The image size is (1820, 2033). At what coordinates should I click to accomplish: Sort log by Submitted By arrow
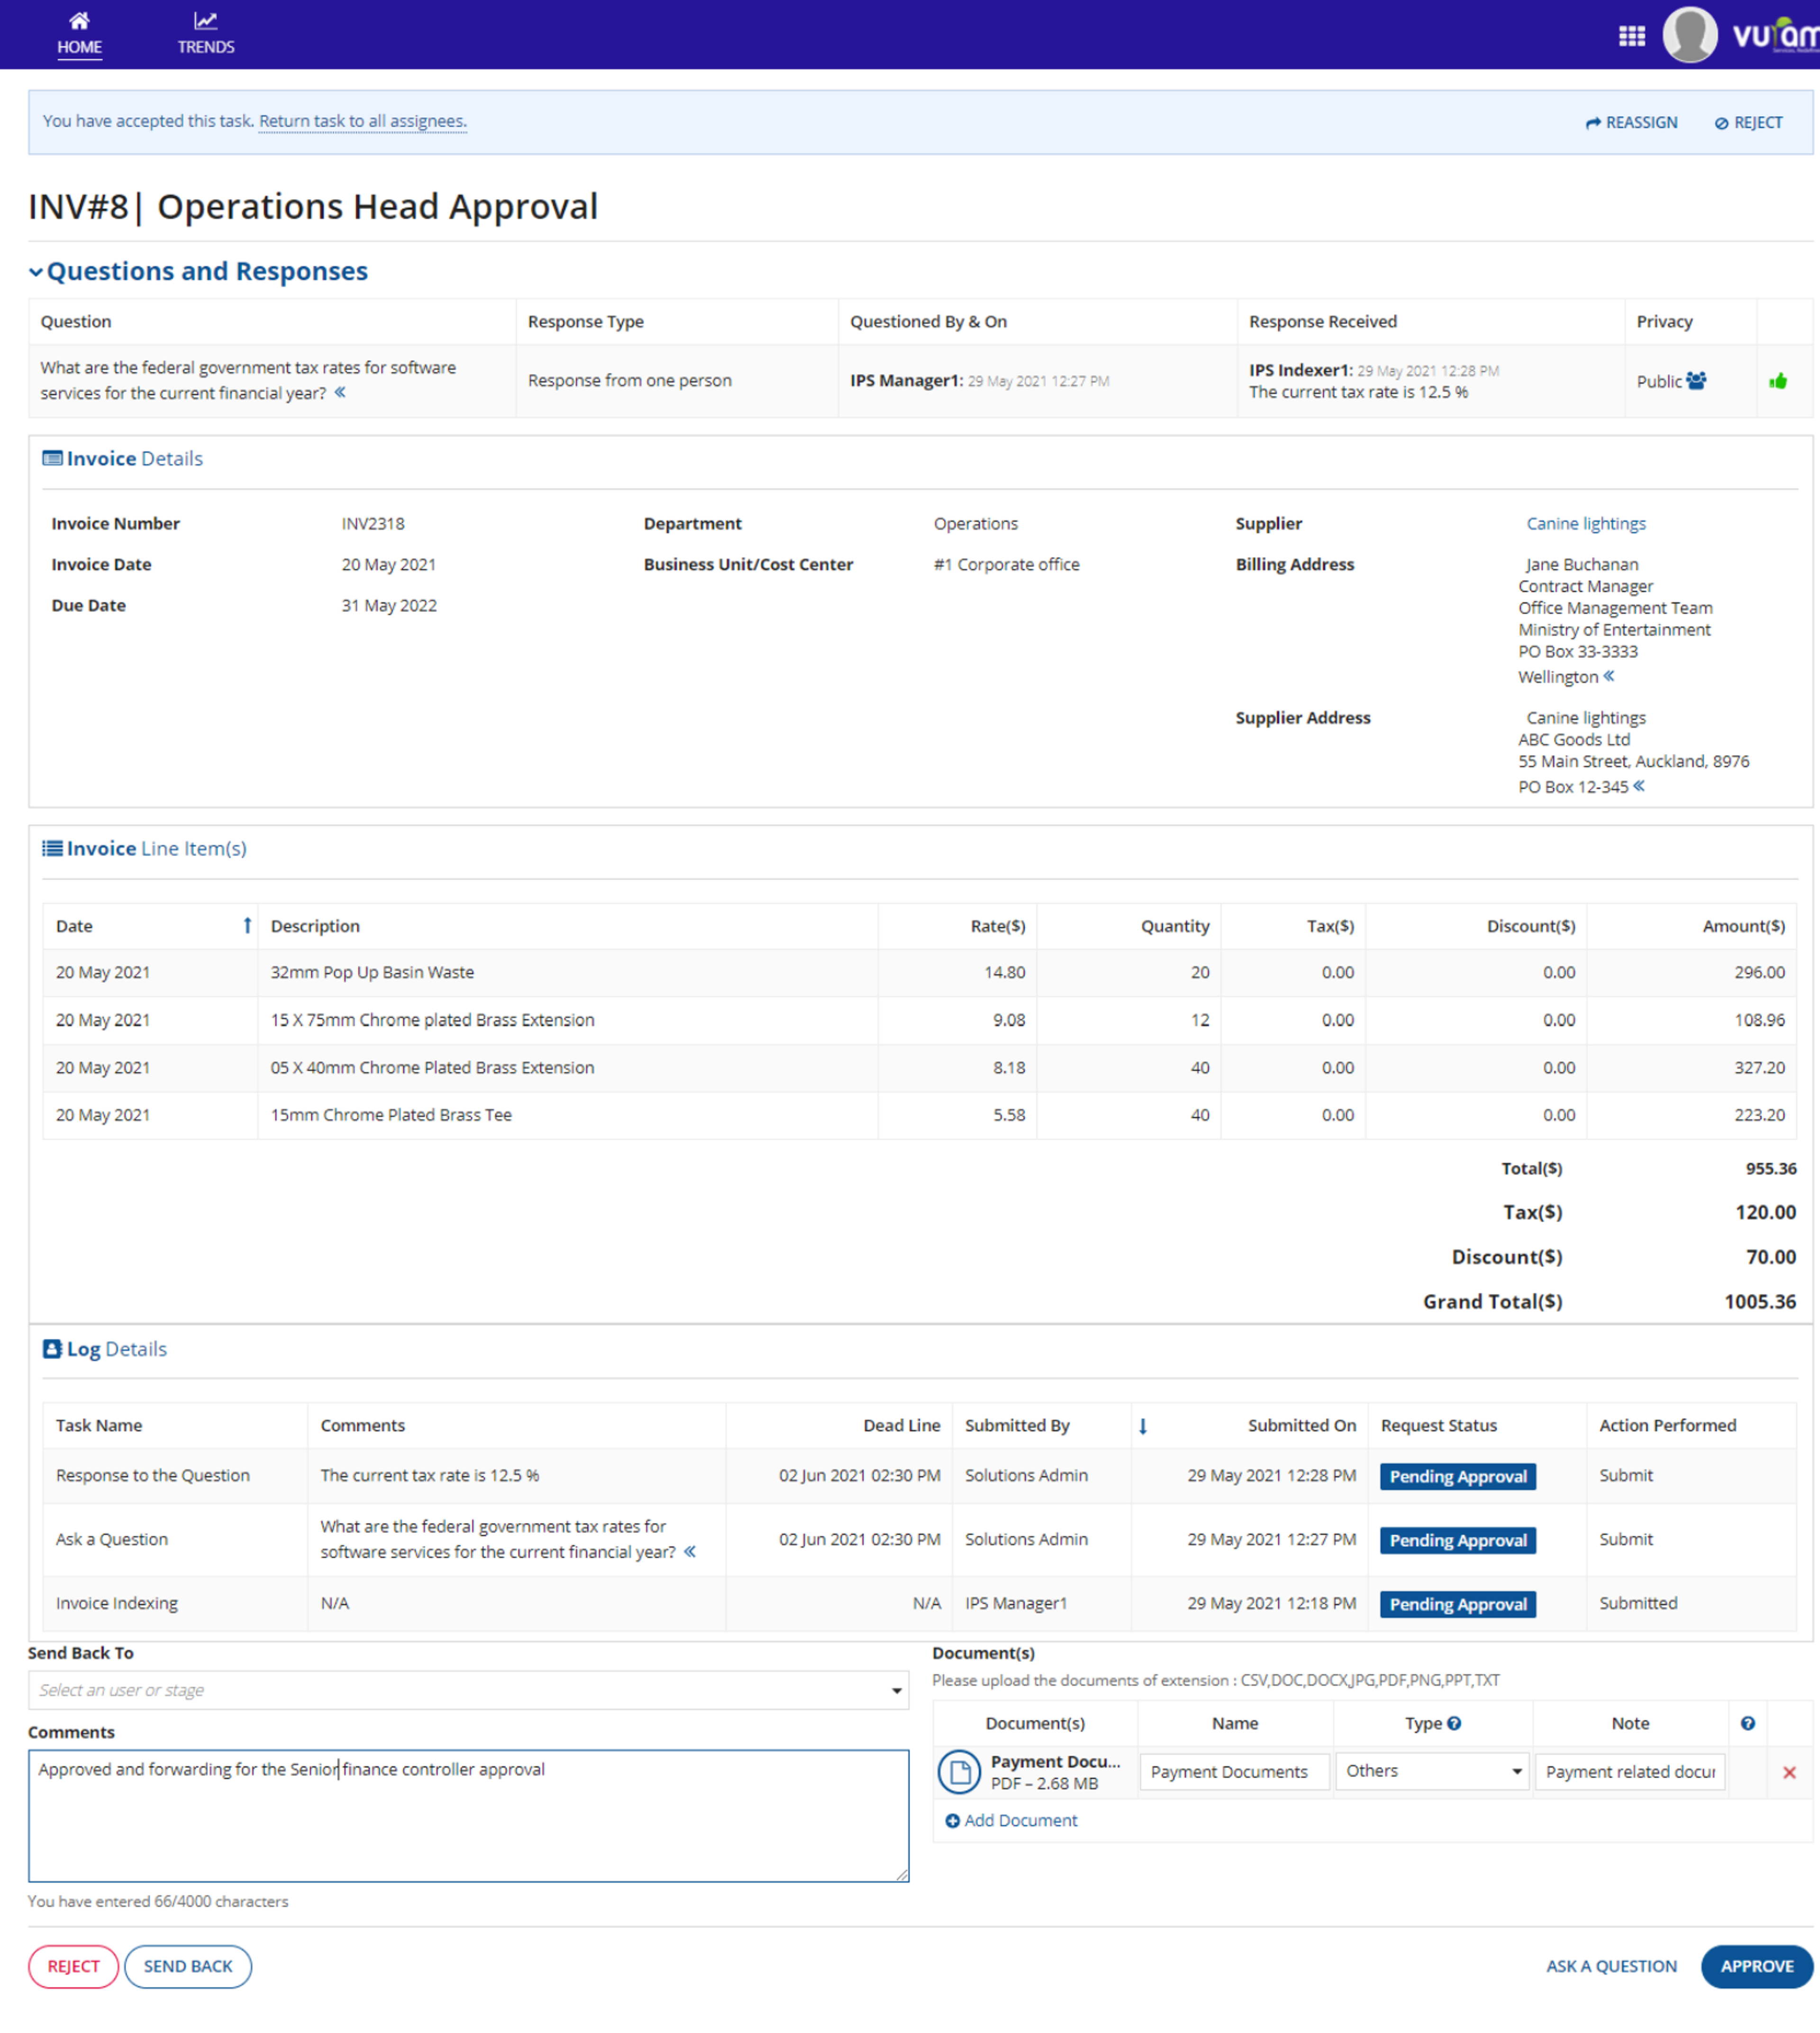[x=1143, y=1426]
